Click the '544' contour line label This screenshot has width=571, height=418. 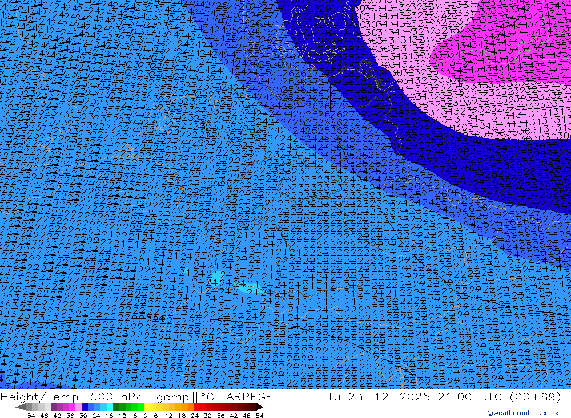coord(155,319)
